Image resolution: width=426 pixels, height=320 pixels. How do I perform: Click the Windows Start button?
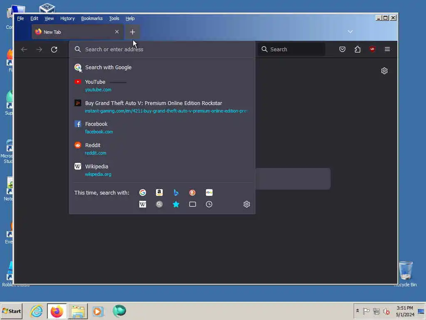click(x=11, y=311)
